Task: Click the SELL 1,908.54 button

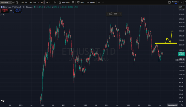Action: click(x=5, y=11)
